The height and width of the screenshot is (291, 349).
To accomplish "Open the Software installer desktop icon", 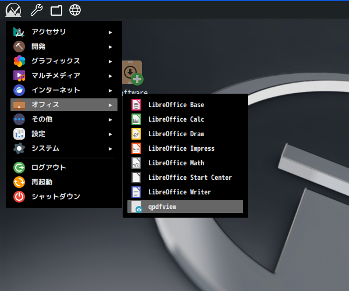I will (x=133, y=73).
